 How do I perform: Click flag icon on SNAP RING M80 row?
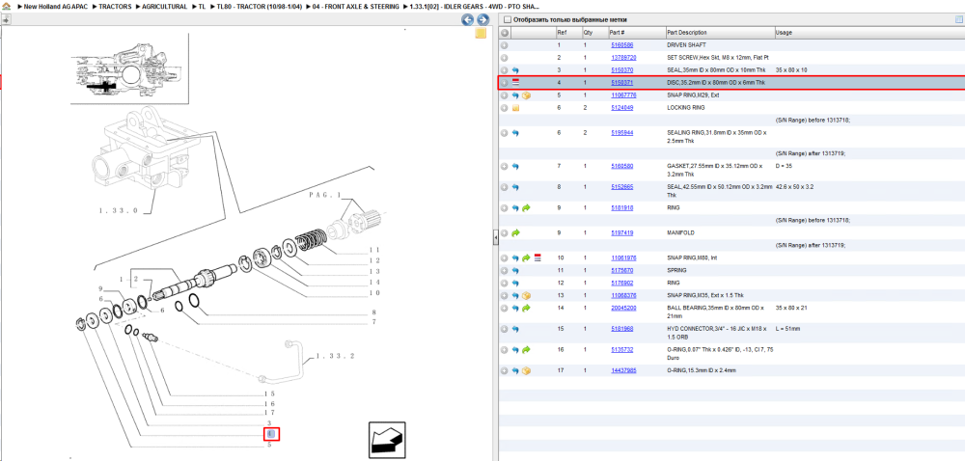point(538,258)
